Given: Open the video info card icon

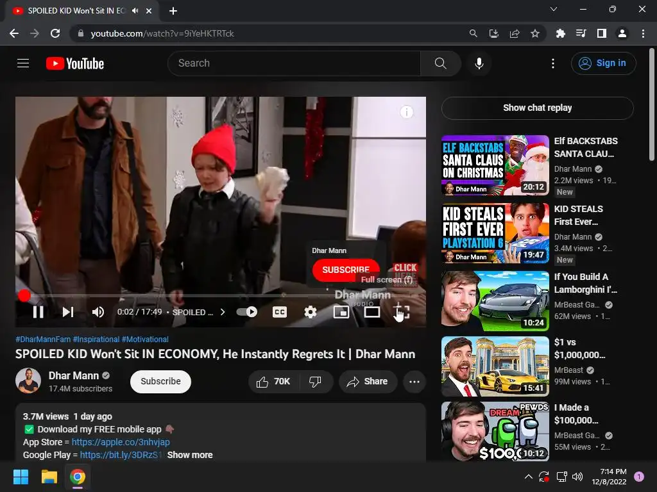Looking at the screenshot, I should click(406, 112).
